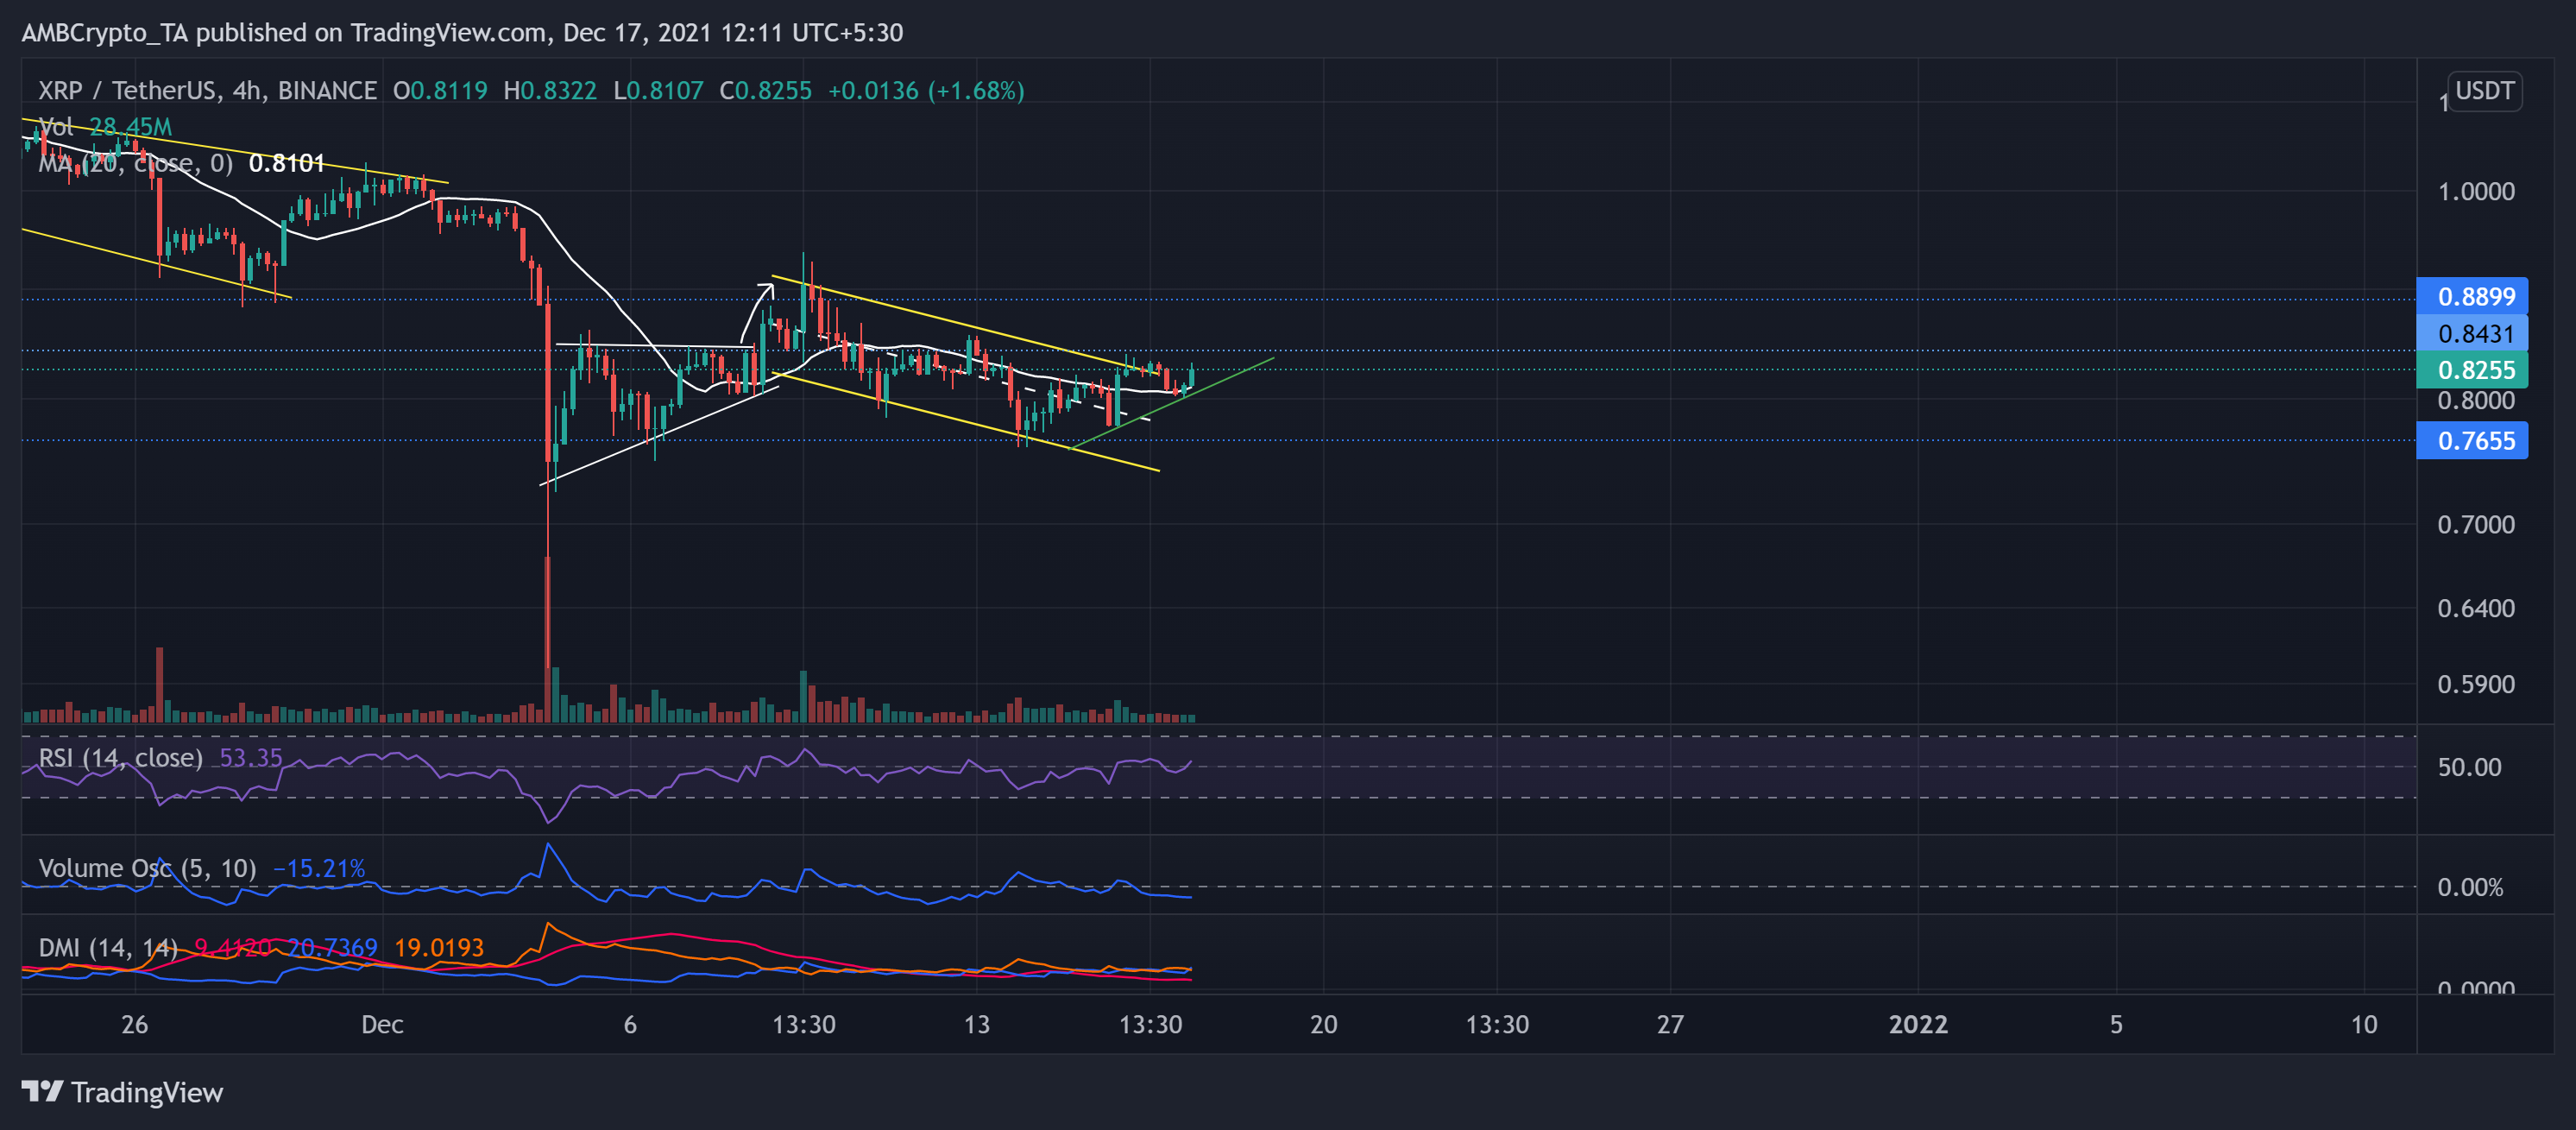Click the 10 date label on time axis
This screenshot has width=2576, height=1130.
(2364, 1024)
